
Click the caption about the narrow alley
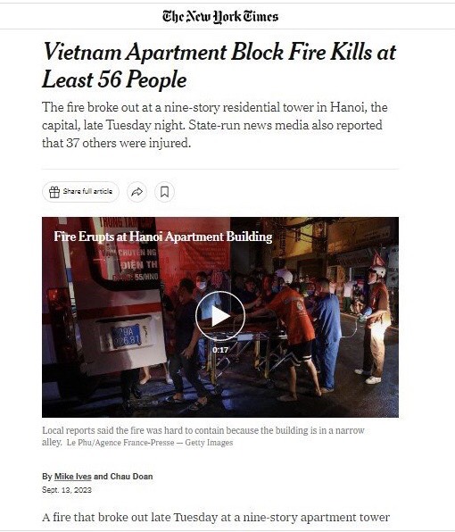[203, 436]
